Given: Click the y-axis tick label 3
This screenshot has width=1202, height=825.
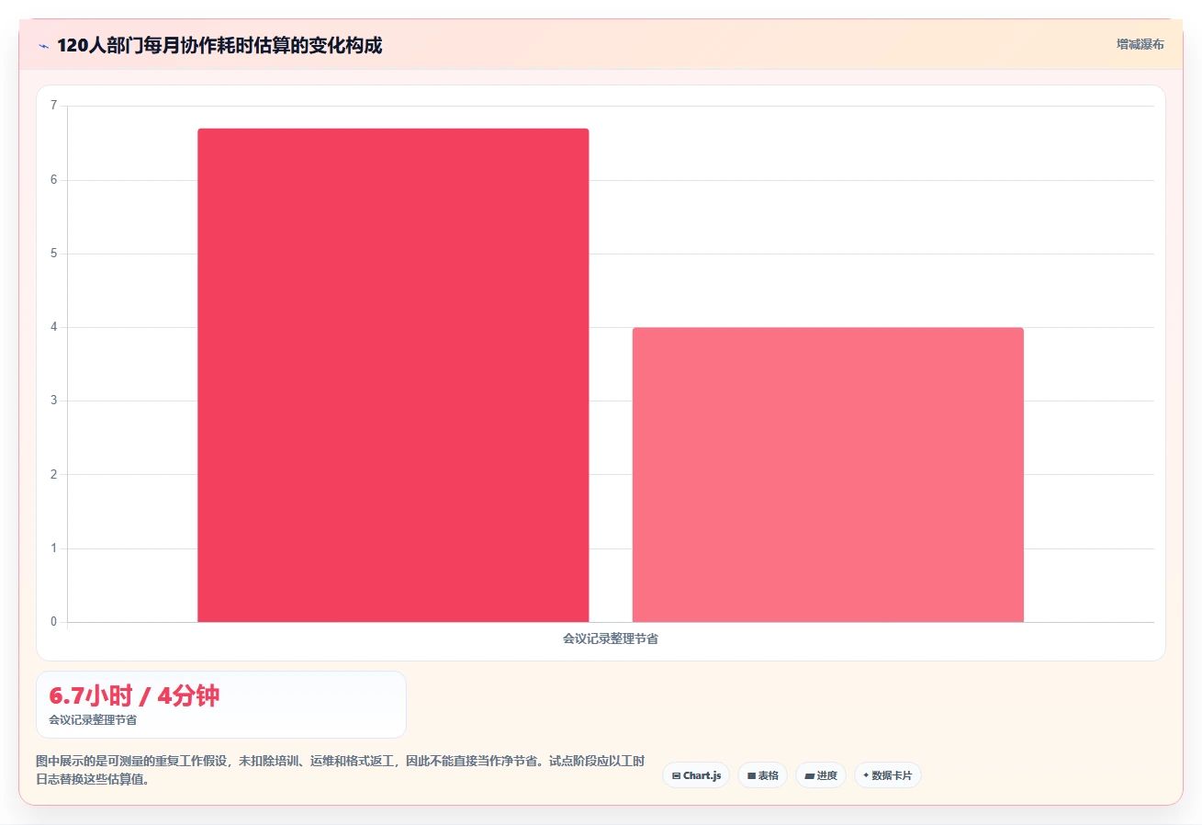Looking at the screenshot, I should [53, 401].
